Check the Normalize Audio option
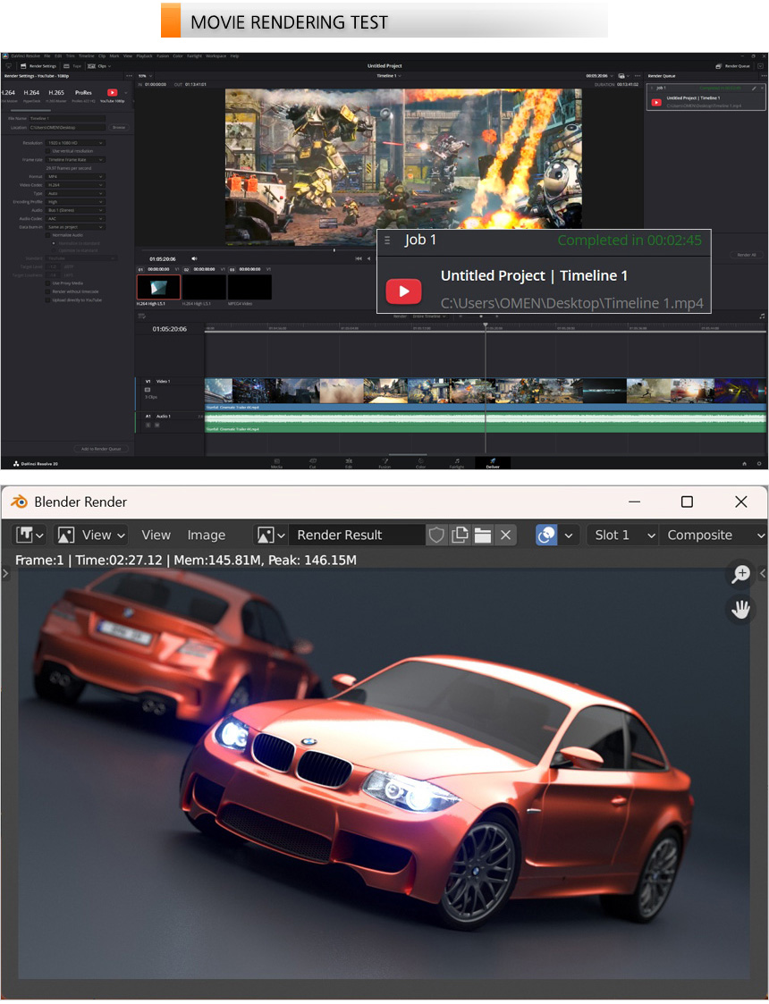769x1004 pixels. coord(48,234)
